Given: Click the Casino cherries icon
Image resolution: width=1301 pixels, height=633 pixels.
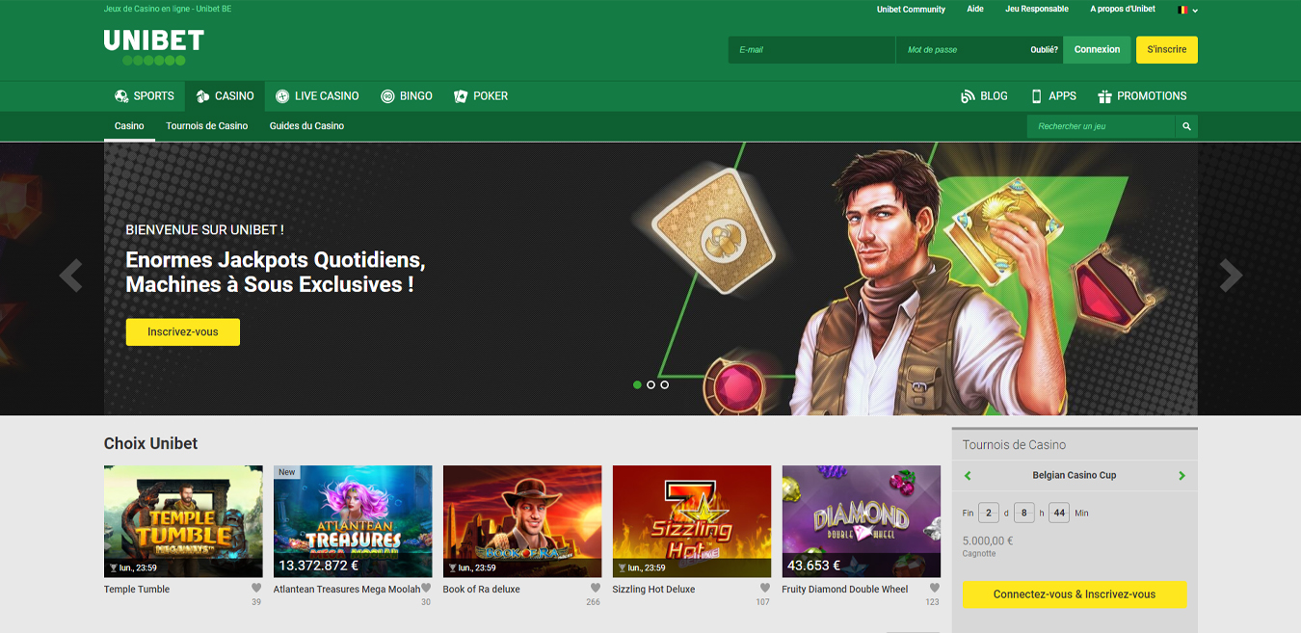Looking at the screenshot, I should [202, 96].
